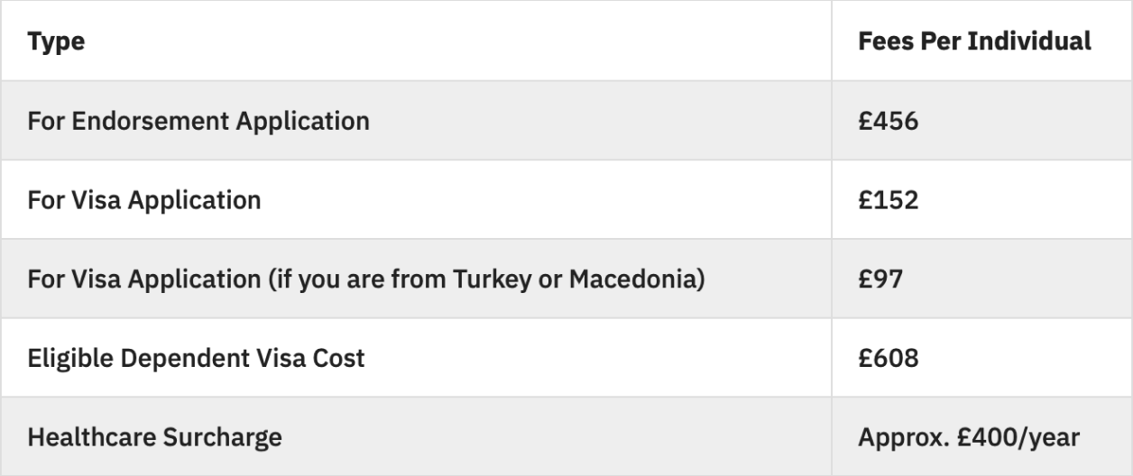Click the £608 fee value
1133x476 pixels.
(x=888, y=358)
